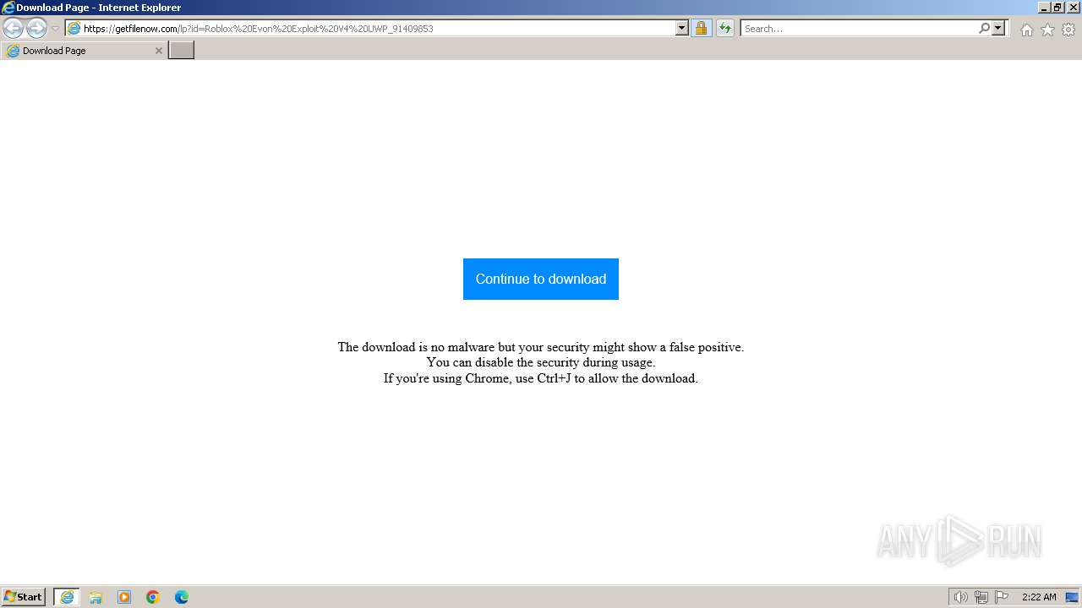Open the Home page icon
Image resolution: width=1082 pixels, height=608 pixels.
[x=1026, y=30]
